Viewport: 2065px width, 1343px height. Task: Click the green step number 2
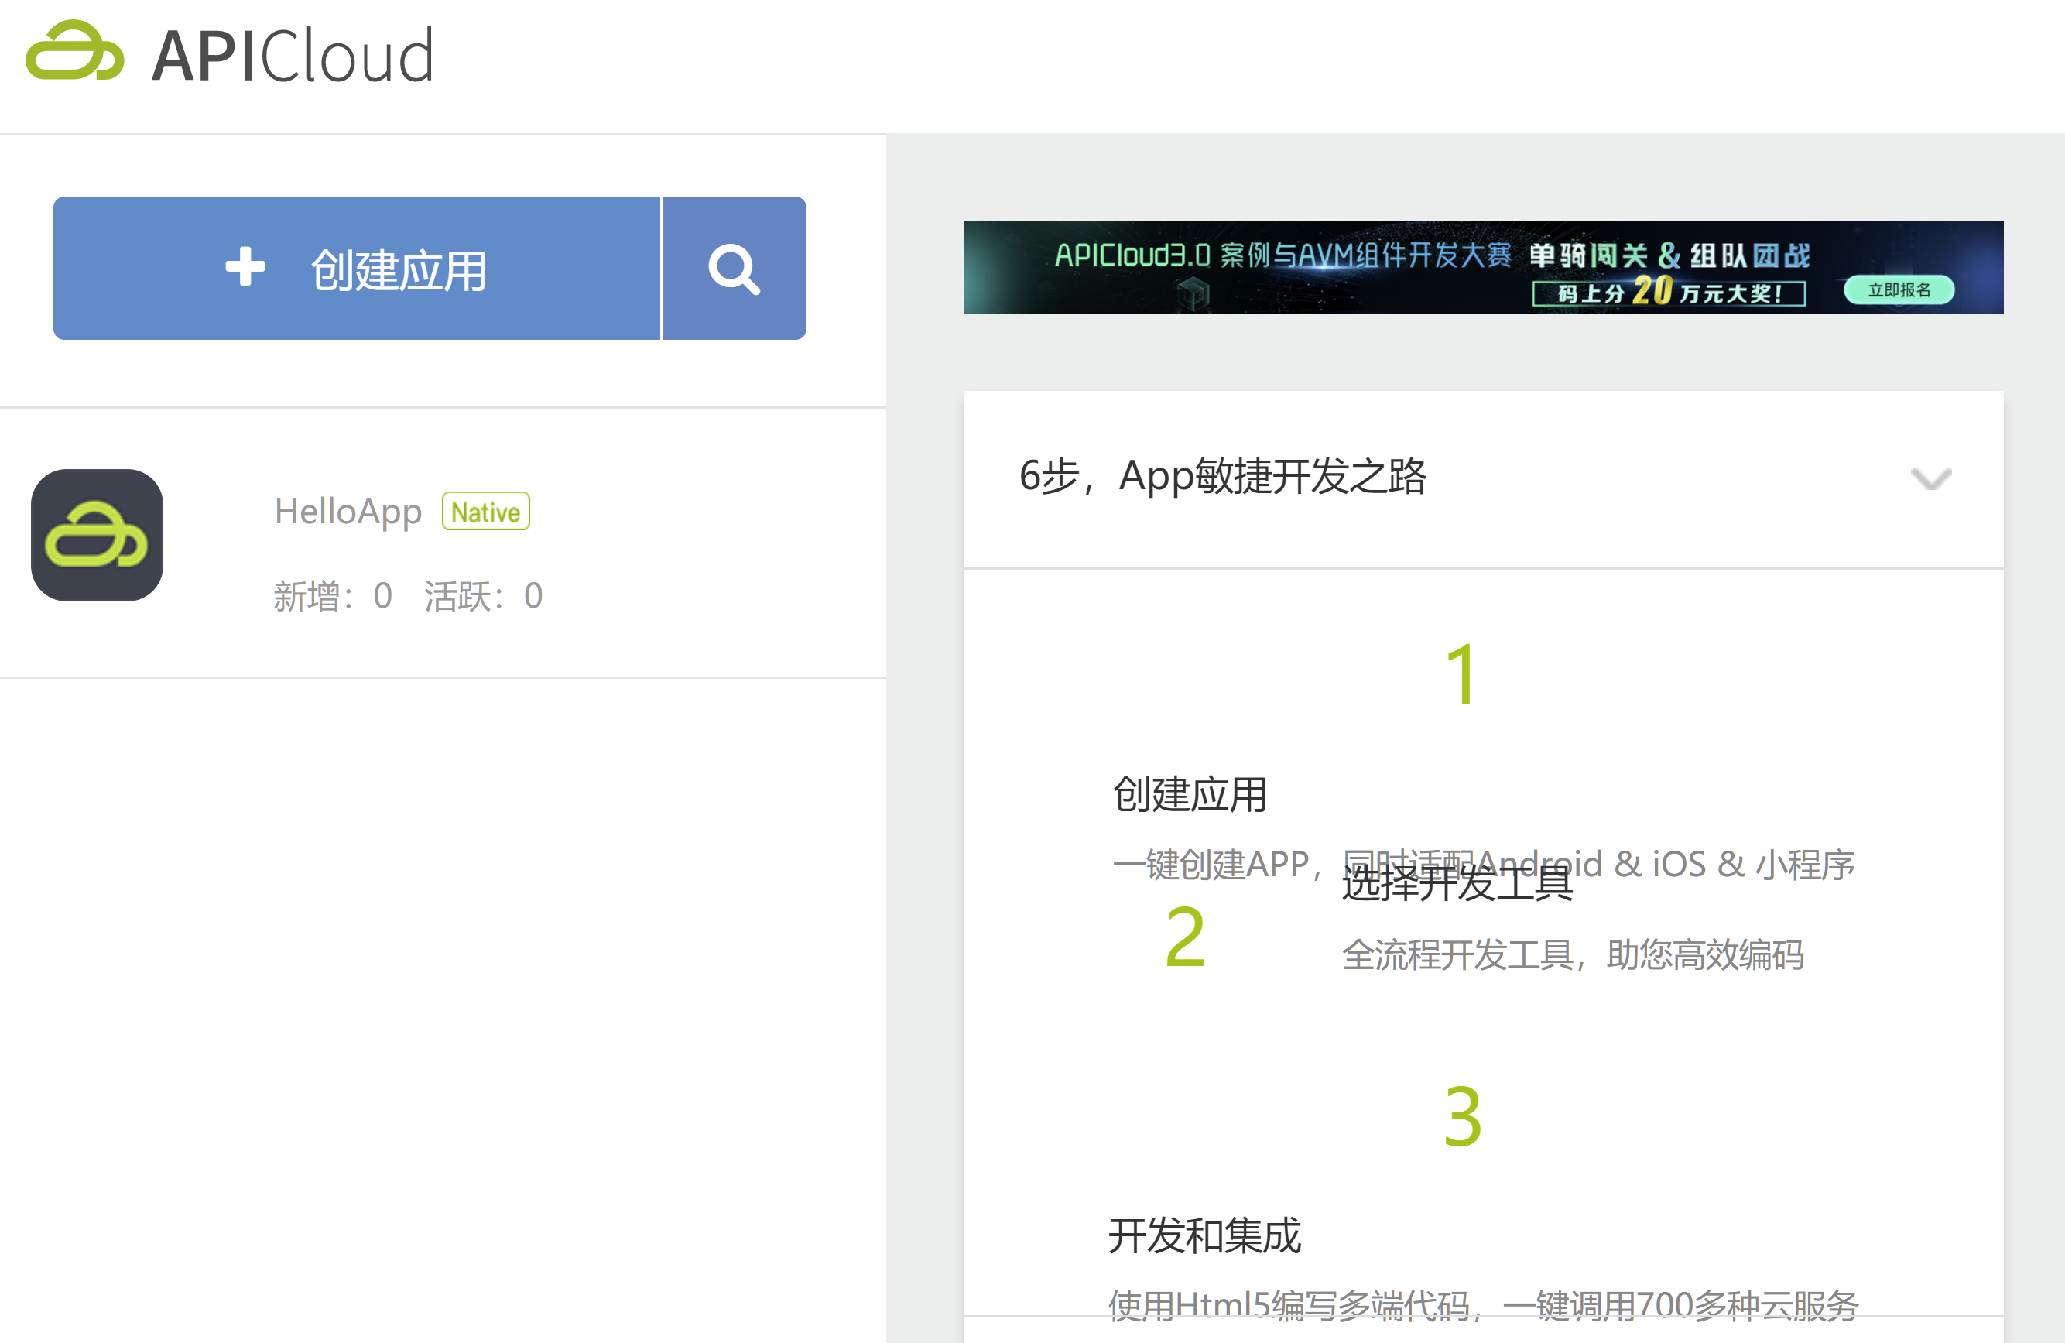click(1185, 936)
